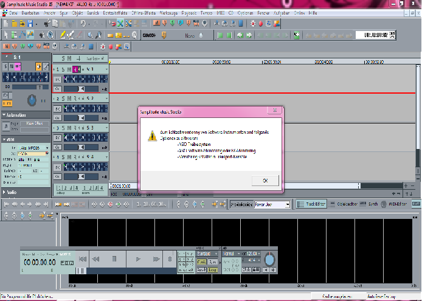Click the settings gear icon in third toolbar row
Image resolution: width=422 pixels, height=301 pixels.
coord(103,47)
